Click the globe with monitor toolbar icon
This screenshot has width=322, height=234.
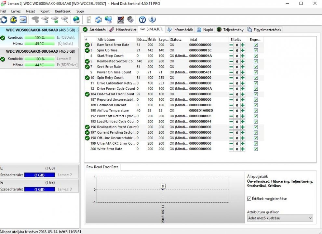tap(108, 20)
